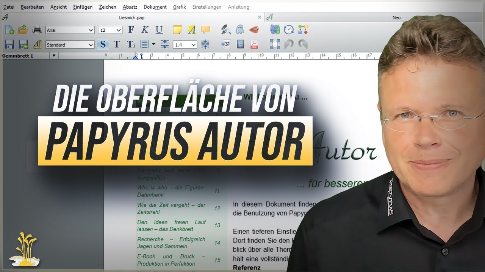The image size is (485, 272).
Task: Toggle bold with the F button
Action: 131,29
